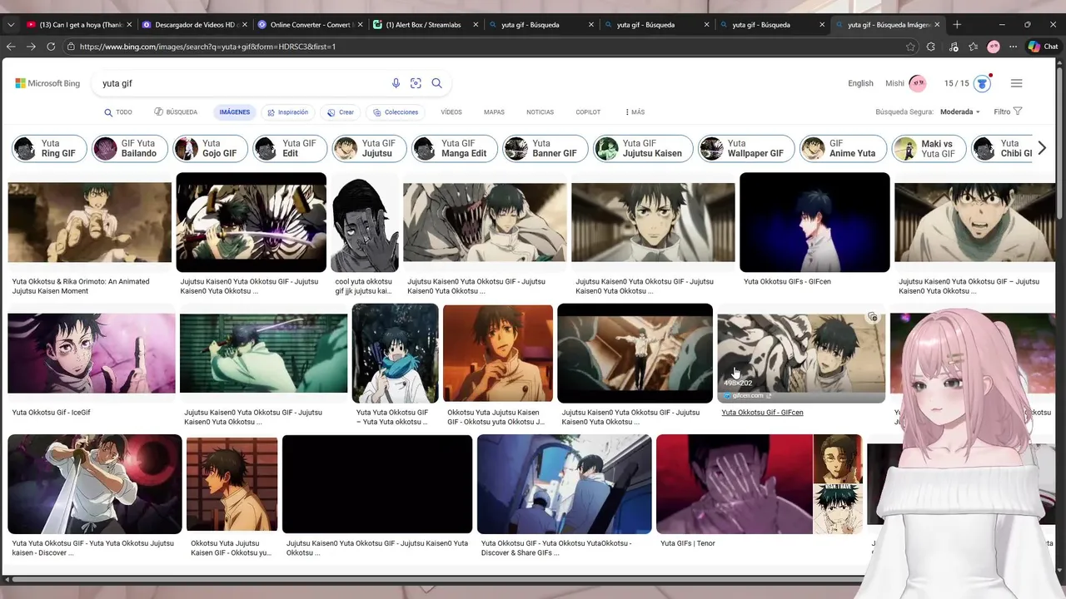
Task: Click the browser forward arrow
Action: (x=31, y=47)
